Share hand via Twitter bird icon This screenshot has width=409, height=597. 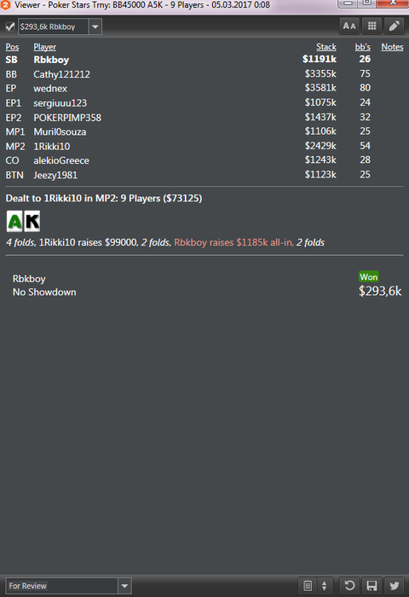coord(395,586)
